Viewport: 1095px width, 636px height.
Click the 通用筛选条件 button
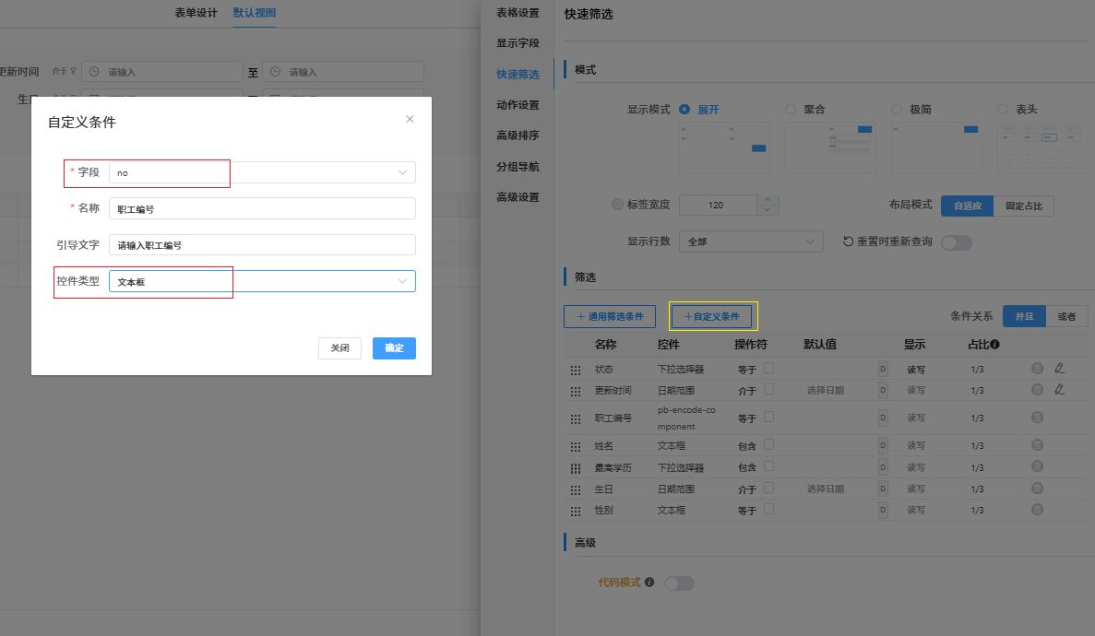point(609,316)
